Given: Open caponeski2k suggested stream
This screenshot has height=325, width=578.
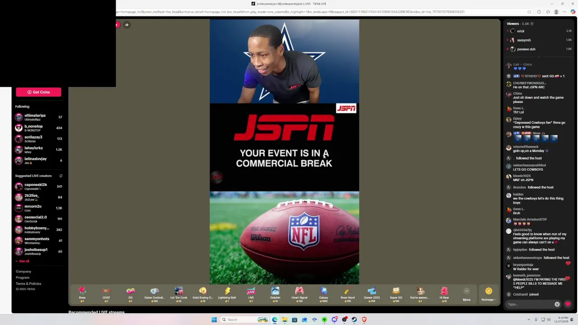Looking at the screenshot, I should (x=38, y=186).
